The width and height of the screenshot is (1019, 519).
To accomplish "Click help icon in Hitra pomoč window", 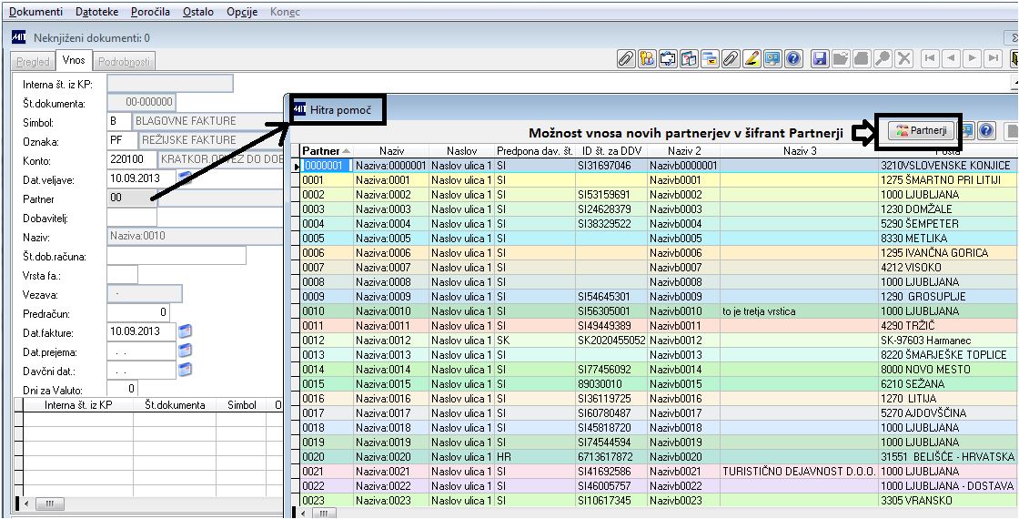I will point(986,131).
